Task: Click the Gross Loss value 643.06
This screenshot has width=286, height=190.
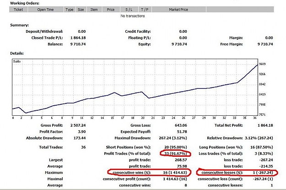Action: coord(181,125)
